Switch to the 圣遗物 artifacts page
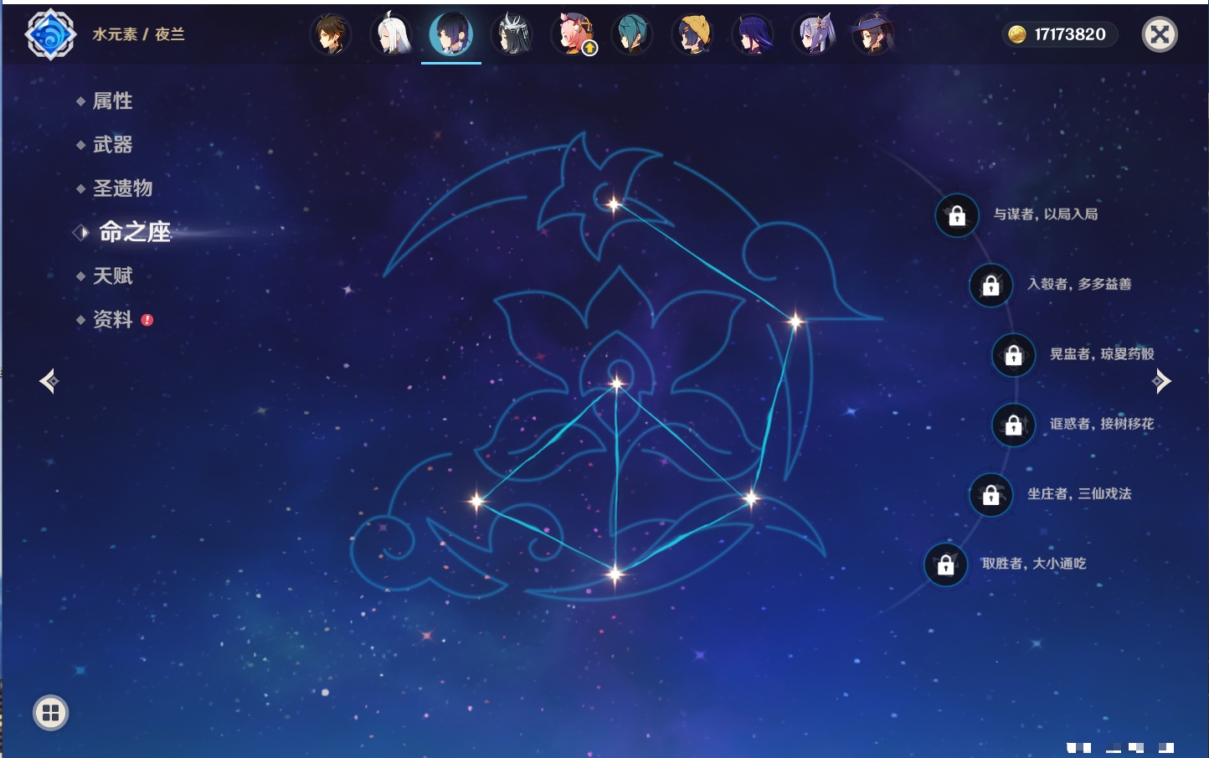Screen dimensions: 1209x758 click(x=122, y=188)
